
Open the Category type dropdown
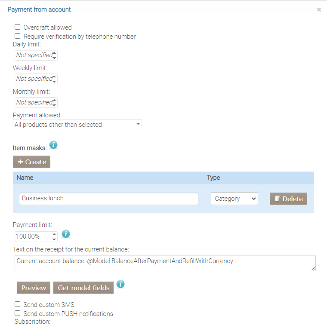coord(234,199)
